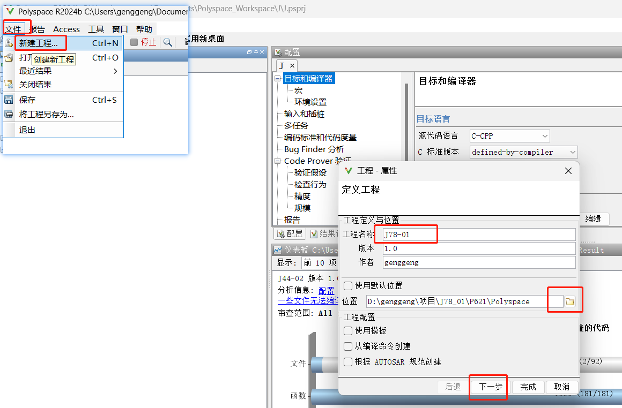The height and width of the screenshot is (408, 622).
Task: Select the 宏 tree item
Action: tap(298, 90)
